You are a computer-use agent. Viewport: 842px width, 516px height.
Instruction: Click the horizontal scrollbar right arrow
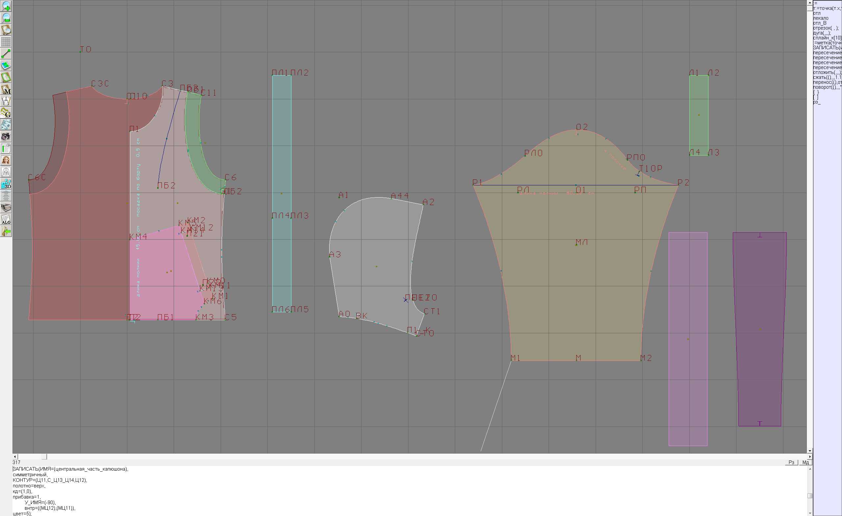(x=809, y=457)
